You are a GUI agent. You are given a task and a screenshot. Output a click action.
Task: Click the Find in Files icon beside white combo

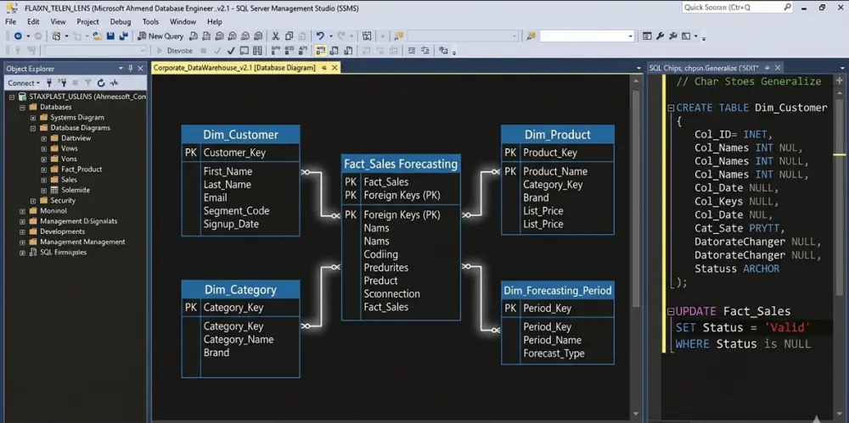531,36
